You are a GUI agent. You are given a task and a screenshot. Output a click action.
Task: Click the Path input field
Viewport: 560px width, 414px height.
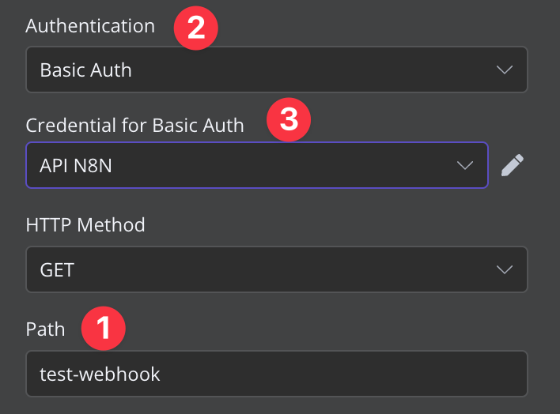tap(276, 374)
